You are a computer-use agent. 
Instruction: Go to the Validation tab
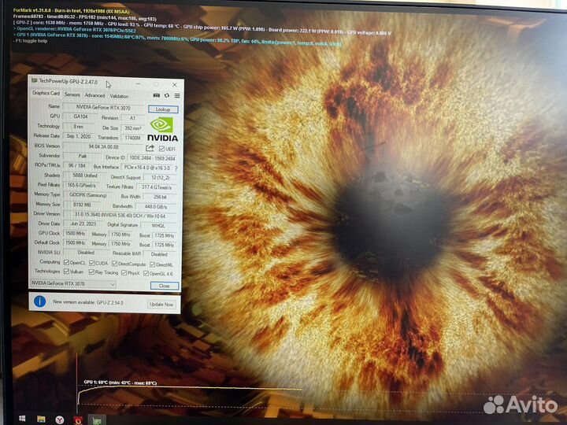[x=119, y=96]
